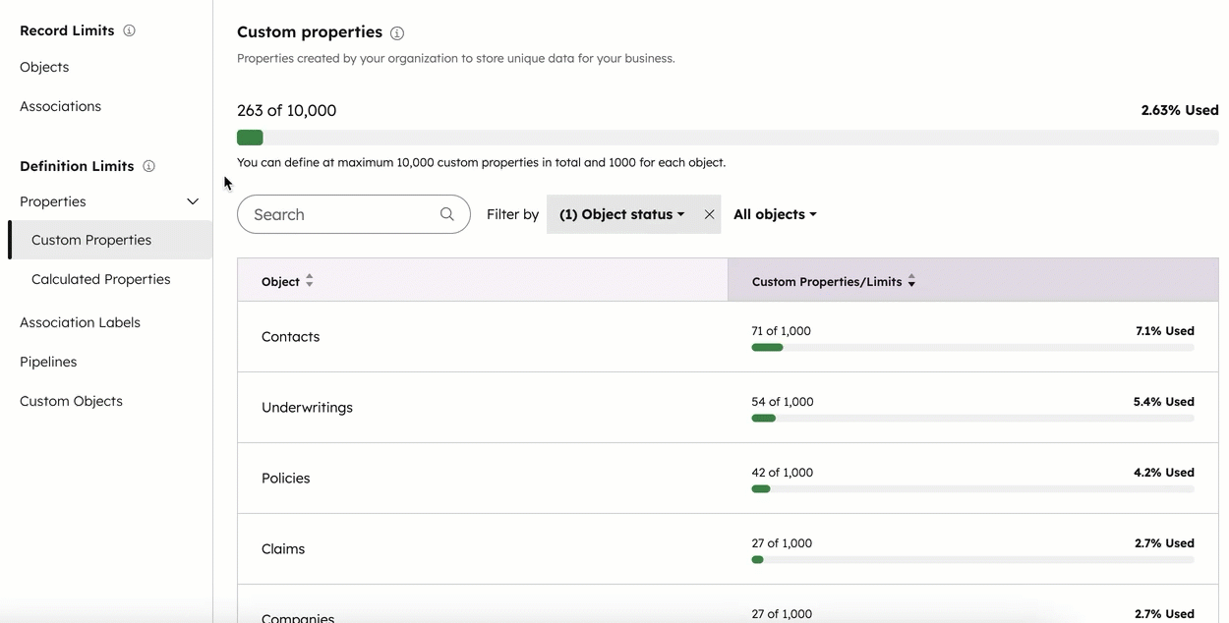
Task: Remove the Object status filter via X icon
Action: pos(710,213)
